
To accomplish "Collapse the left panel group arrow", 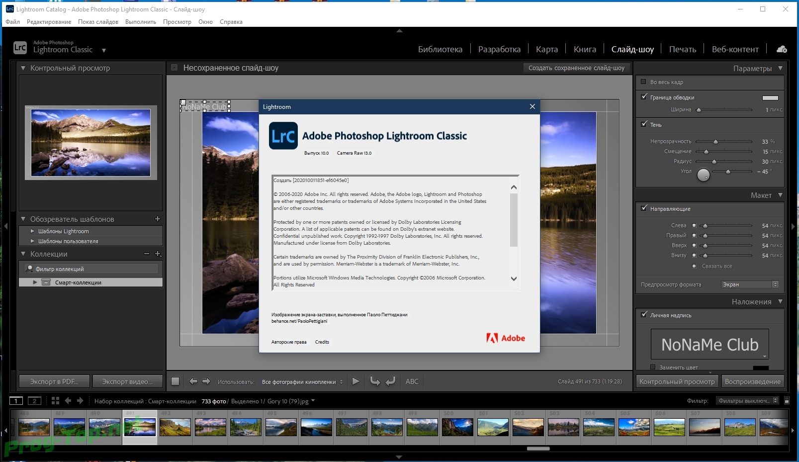I will tap(5, 226).
